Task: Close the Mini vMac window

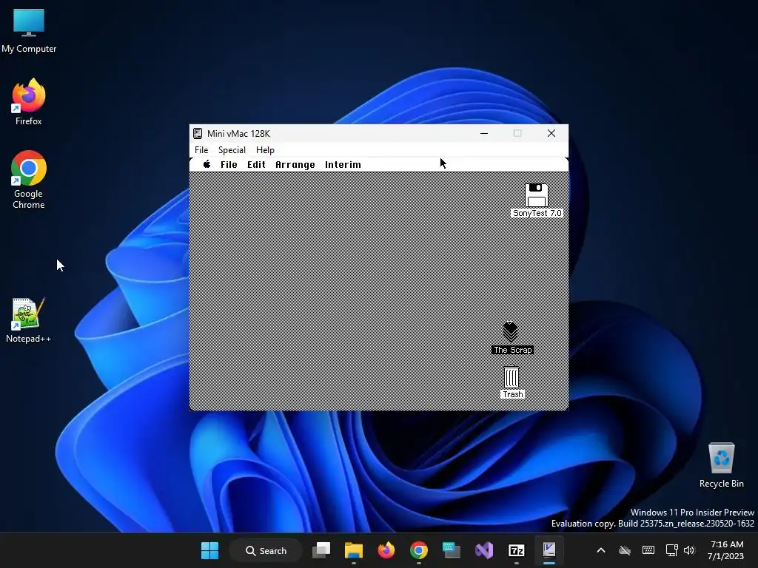Action: 551,133
